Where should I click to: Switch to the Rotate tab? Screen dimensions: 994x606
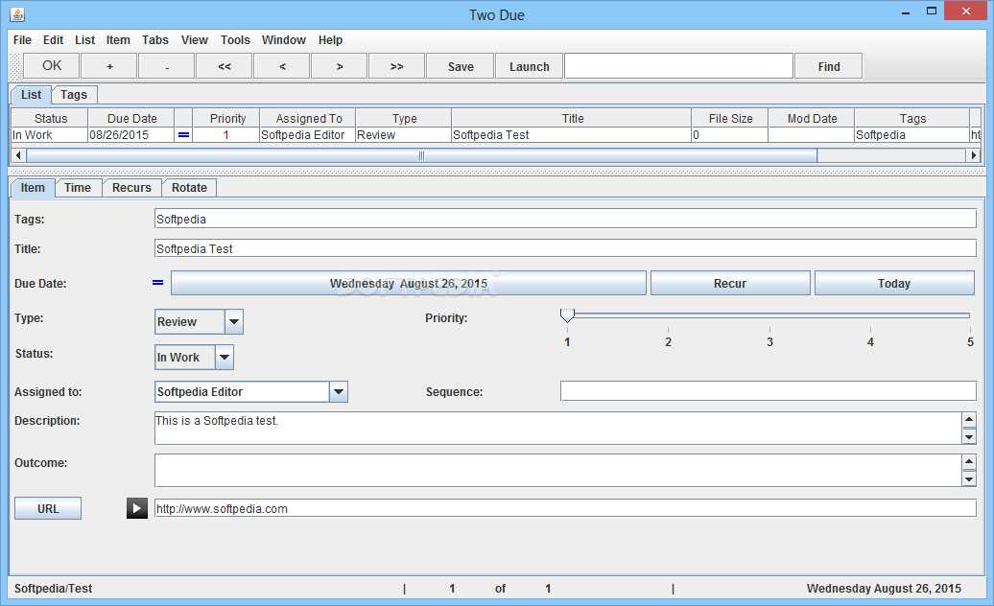point(189,188)
